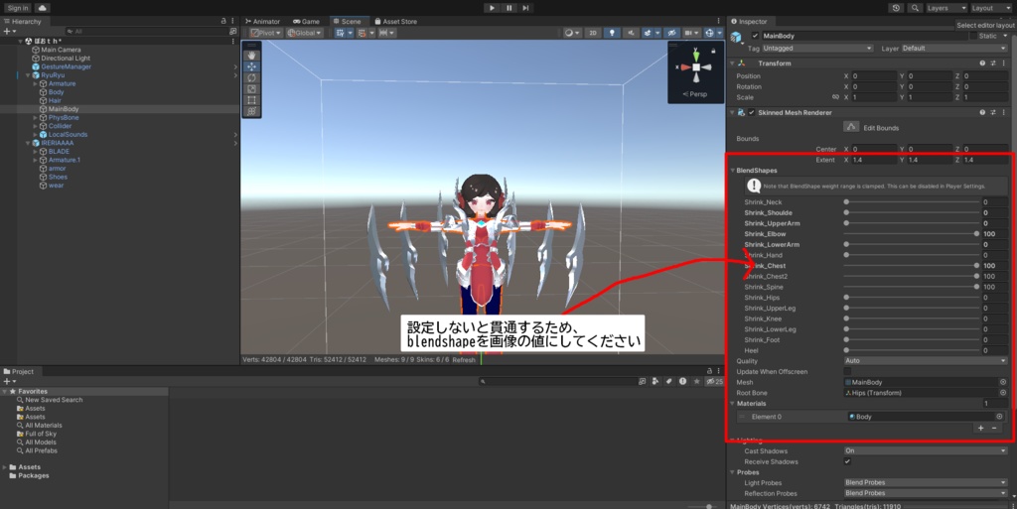Switch to the Asset Store tab
Image resolution: width=1017 pixels, height=509 pixels.
pyautogui.click(x=395, y=22)
